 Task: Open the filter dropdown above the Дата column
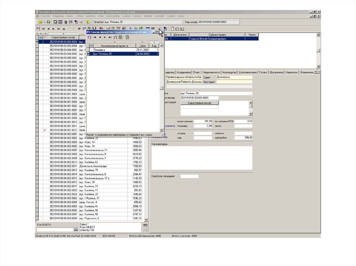pyautogui.click(x=143, y=42)
